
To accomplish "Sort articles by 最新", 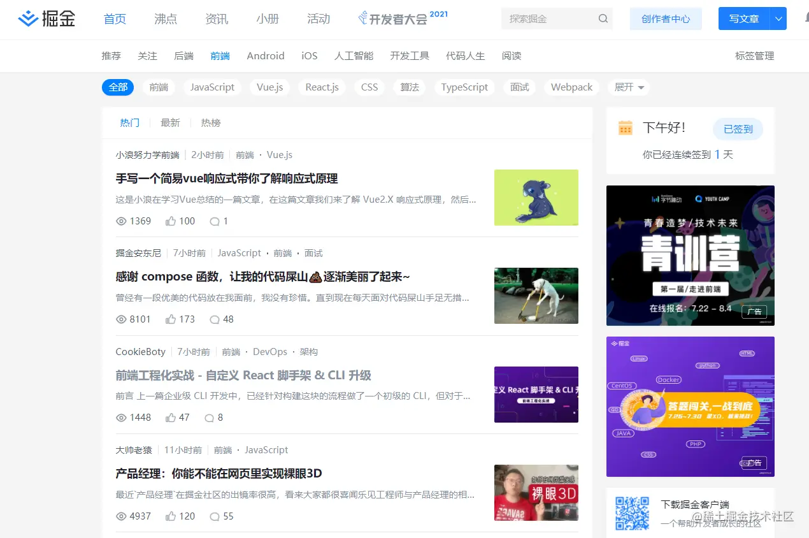I will (x=170, y=122).
